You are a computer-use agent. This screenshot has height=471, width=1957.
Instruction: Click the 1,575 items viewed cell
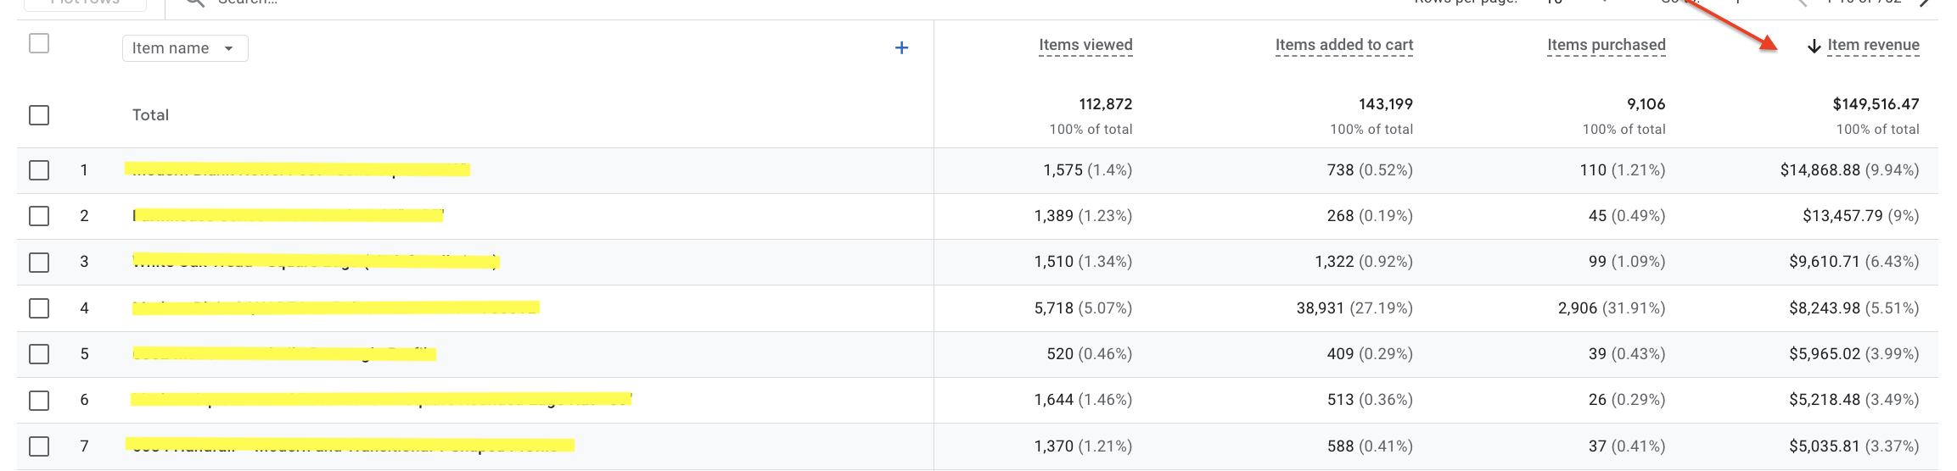click(x=1087, y=170)
